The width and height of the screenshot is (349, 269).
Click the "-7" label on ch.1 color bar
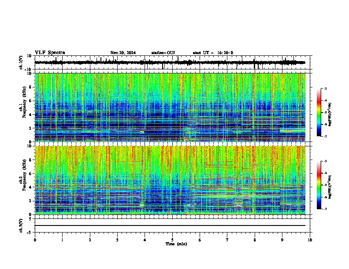coord(325,136)
